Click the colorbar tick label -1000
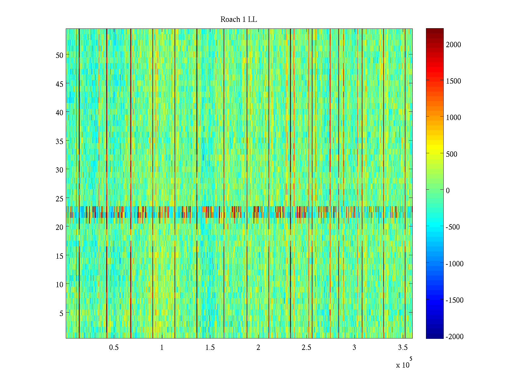Viewport: 506px width, 380px height. (454, 264)
